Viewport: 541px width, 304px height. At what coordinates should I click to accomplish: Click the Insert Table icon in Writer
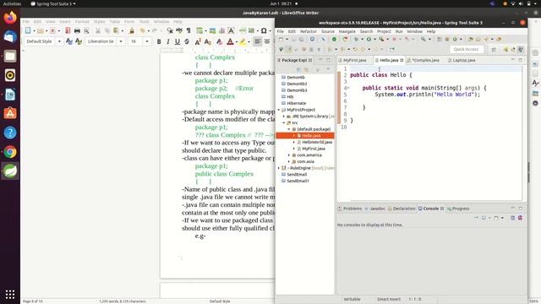(199, 30)
